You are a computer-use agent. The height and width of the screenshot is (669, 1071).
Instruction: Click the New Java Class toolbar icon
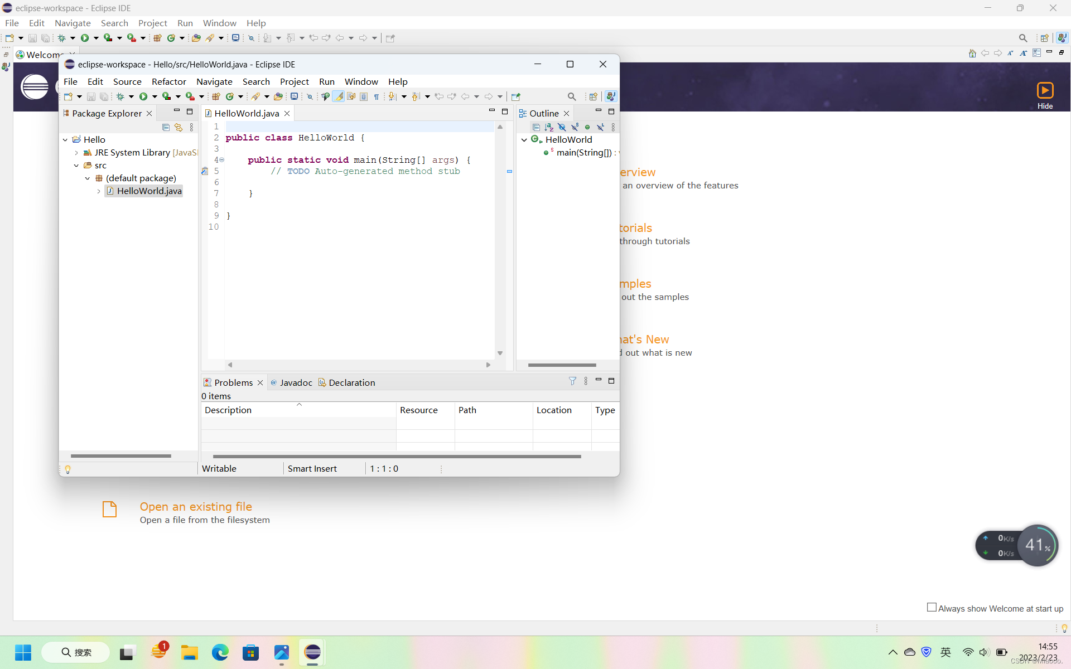pos(229,96)
